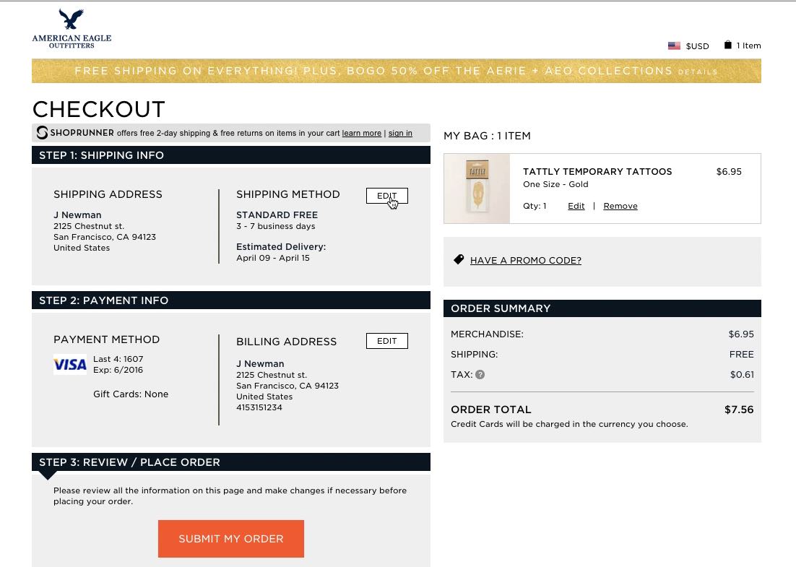The image size is (796, 567).
Task: View the free shipping banner details
Action: pyautogui.click(x=697, y=72)
